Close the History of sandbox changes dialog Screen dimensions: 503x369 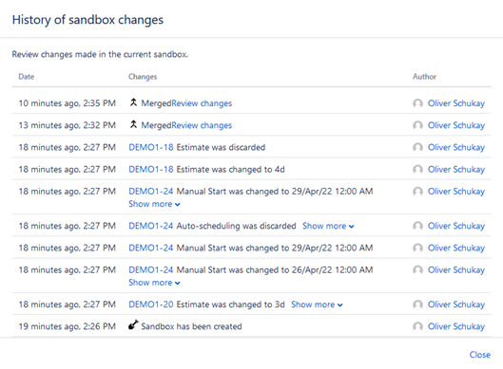pos(480,355)
